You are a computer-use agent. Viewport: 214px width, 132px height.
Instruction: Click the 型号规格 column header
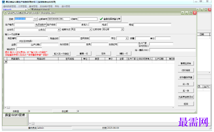pos(70,59)
